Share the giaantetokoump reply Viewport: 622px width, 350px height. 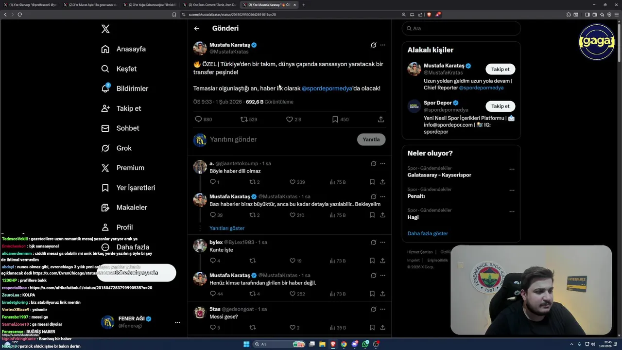tap(383, 182)
